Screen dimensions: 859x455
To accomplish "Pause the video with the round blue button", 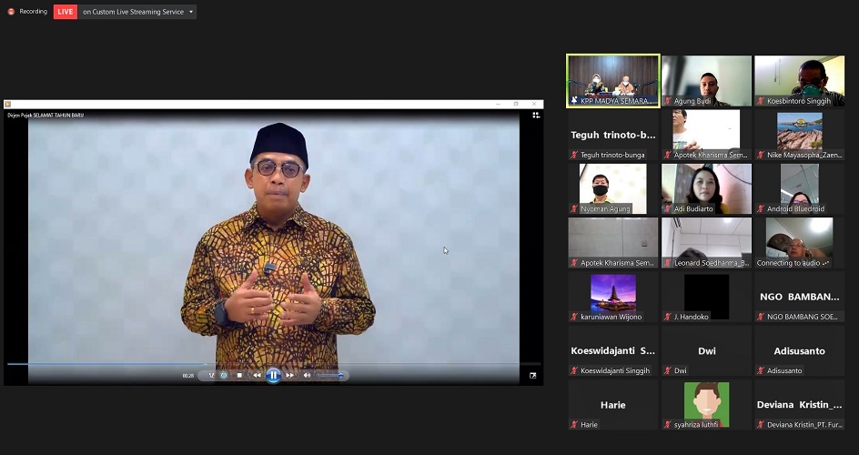I will (x=273, y=375).
